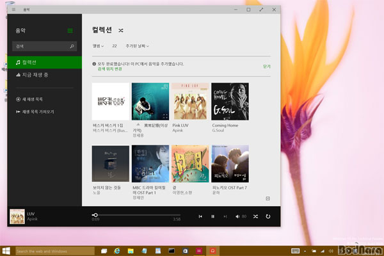This screenshot has width=384, height=256.
Task: Open the Coming Home G.Soul album cover
Action: coord(230,101)
